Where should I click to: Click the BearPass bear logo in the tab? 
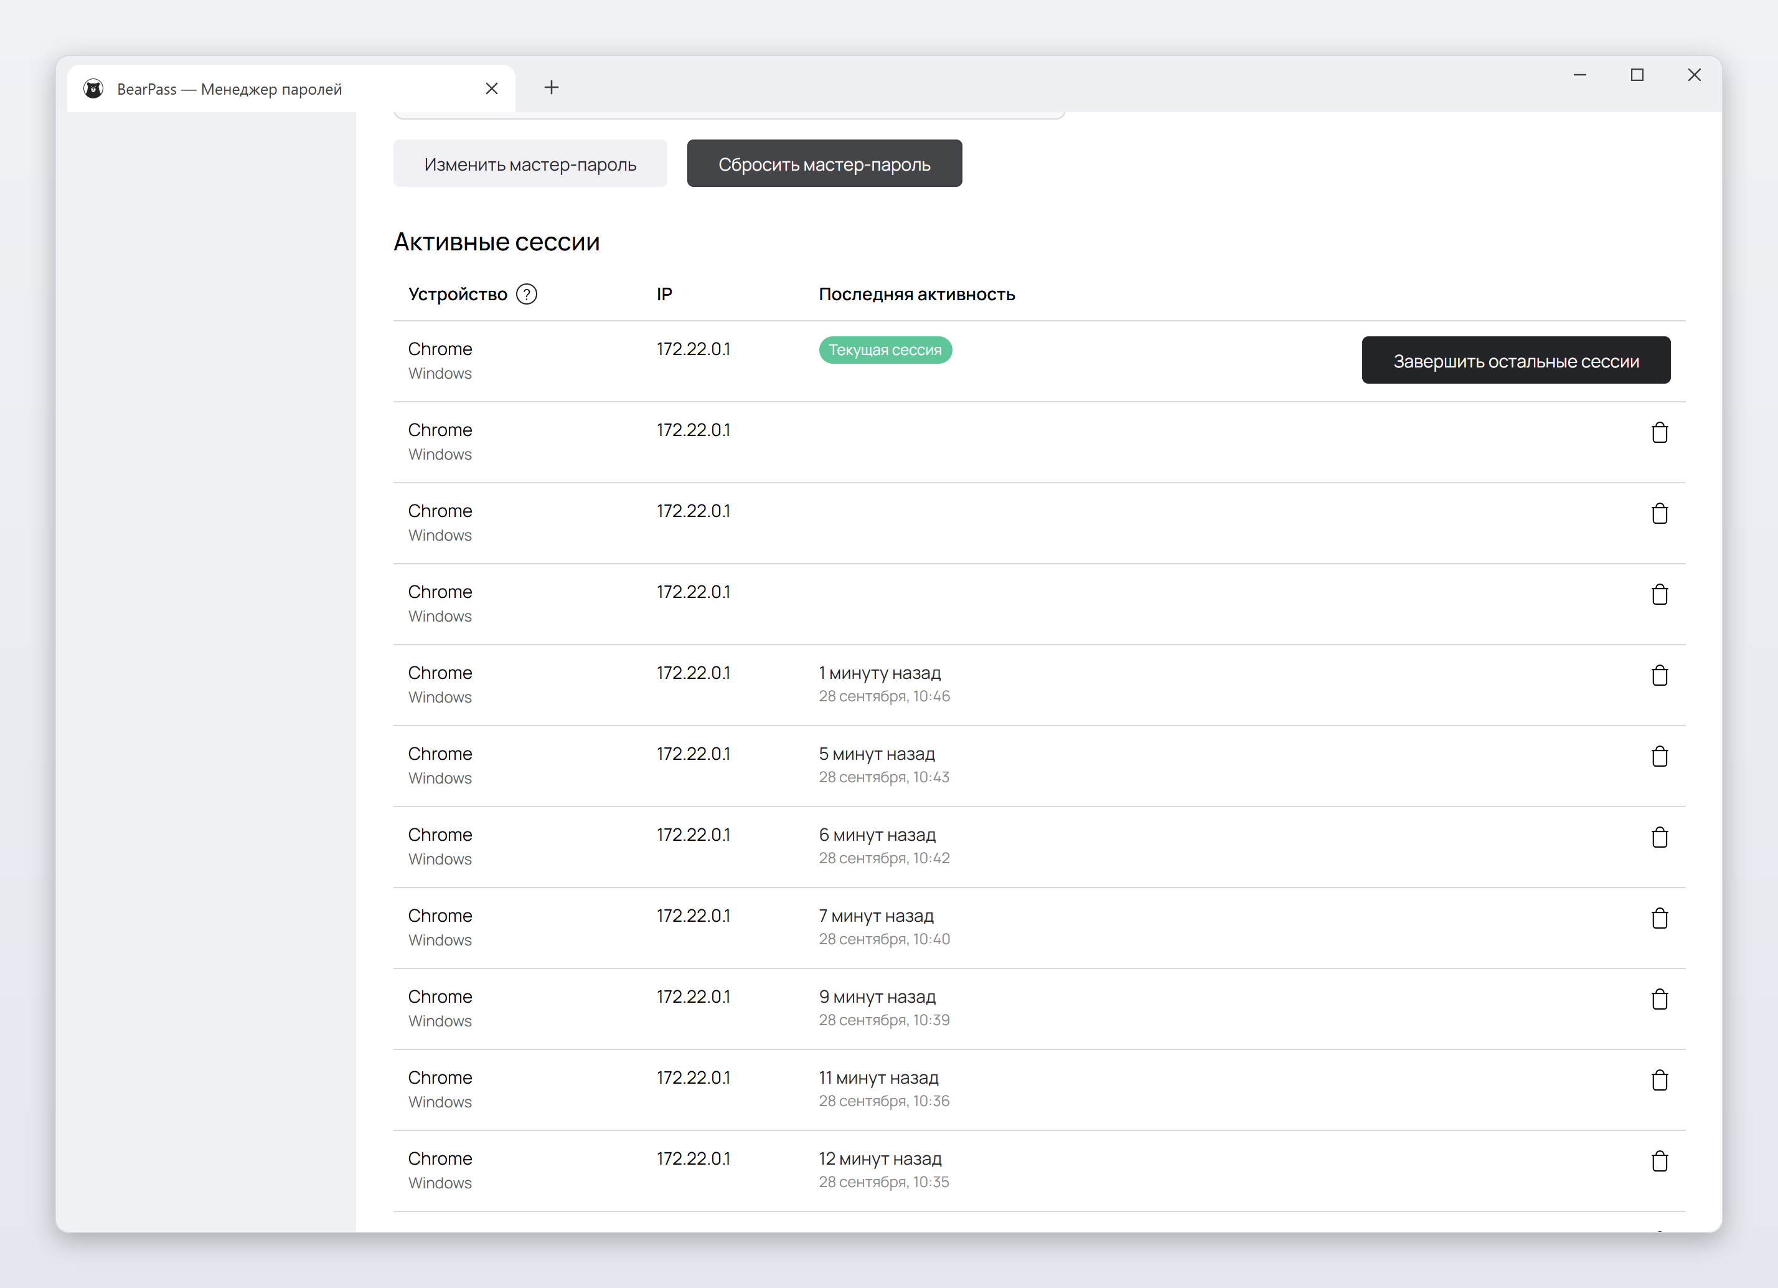[x=93, y=88]
